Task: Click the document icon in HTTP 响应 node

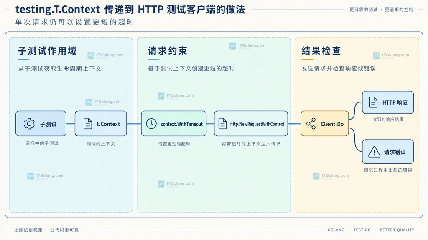Action: [373, 102]
